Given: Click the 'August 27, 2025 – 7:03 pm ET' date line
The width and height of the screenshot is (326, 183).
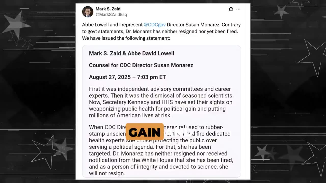Looking at the screenshot, I should point(127,77).
